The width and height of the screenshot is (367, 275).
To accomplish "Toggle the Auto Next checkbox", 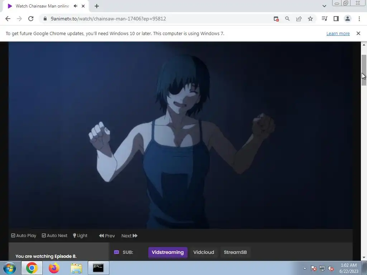I will point(54,236).
